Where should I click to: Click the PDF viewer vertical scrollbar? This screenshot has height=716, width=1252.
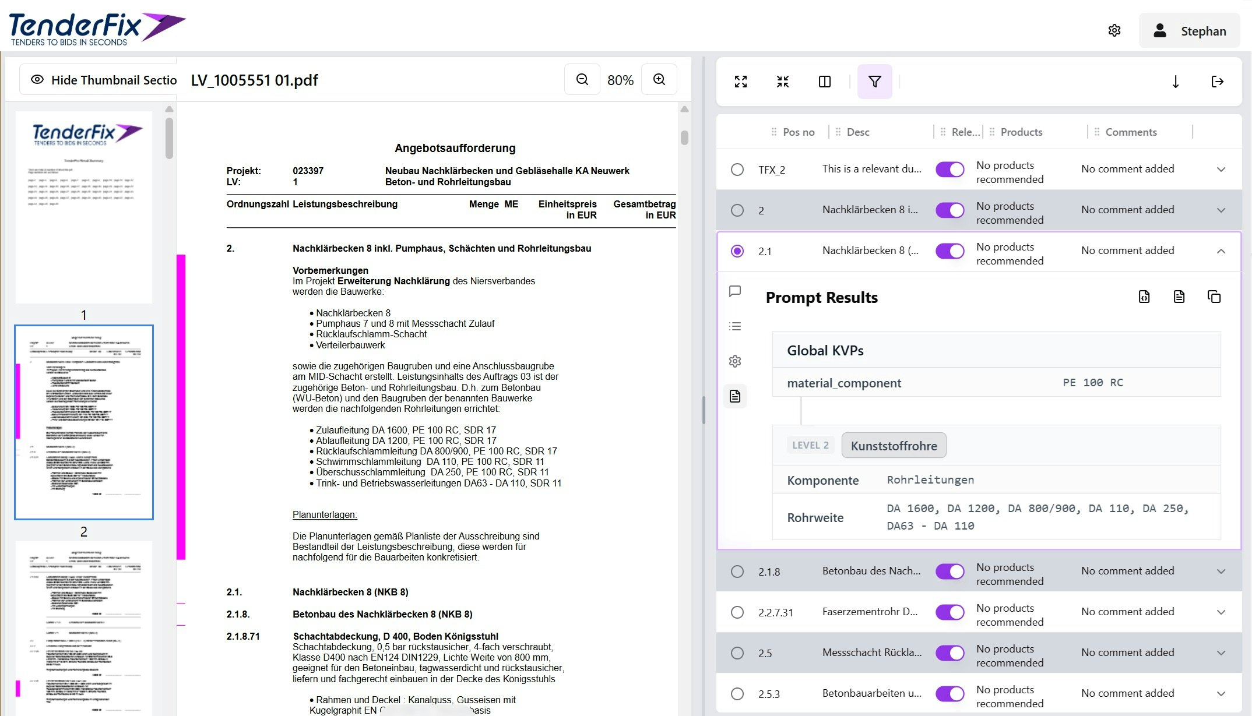point(684,137)
